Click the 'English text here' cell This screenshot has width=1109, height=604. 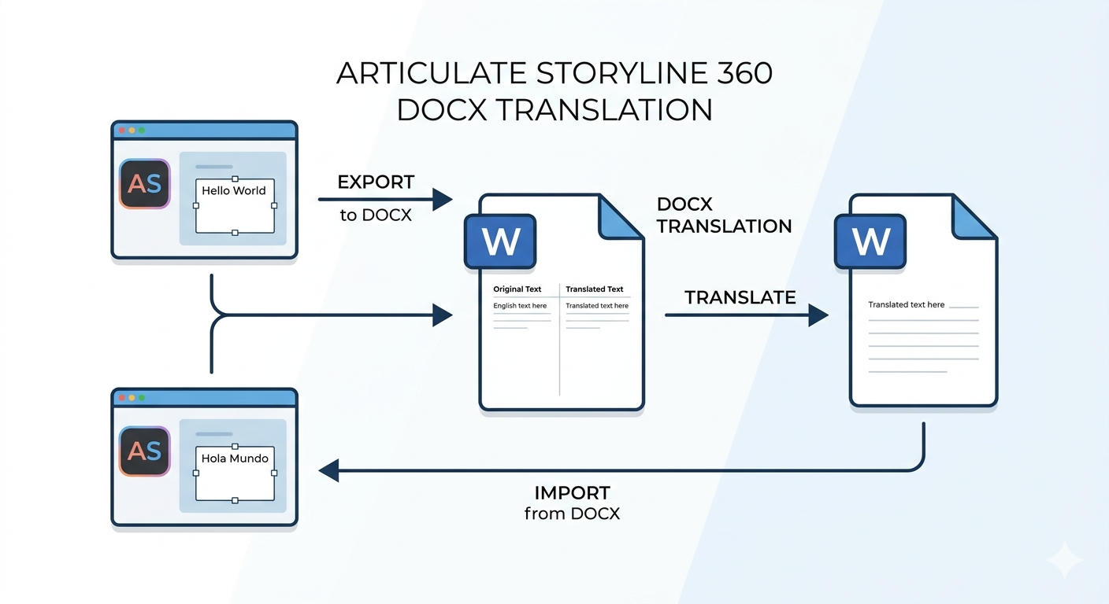pos(520,306)
